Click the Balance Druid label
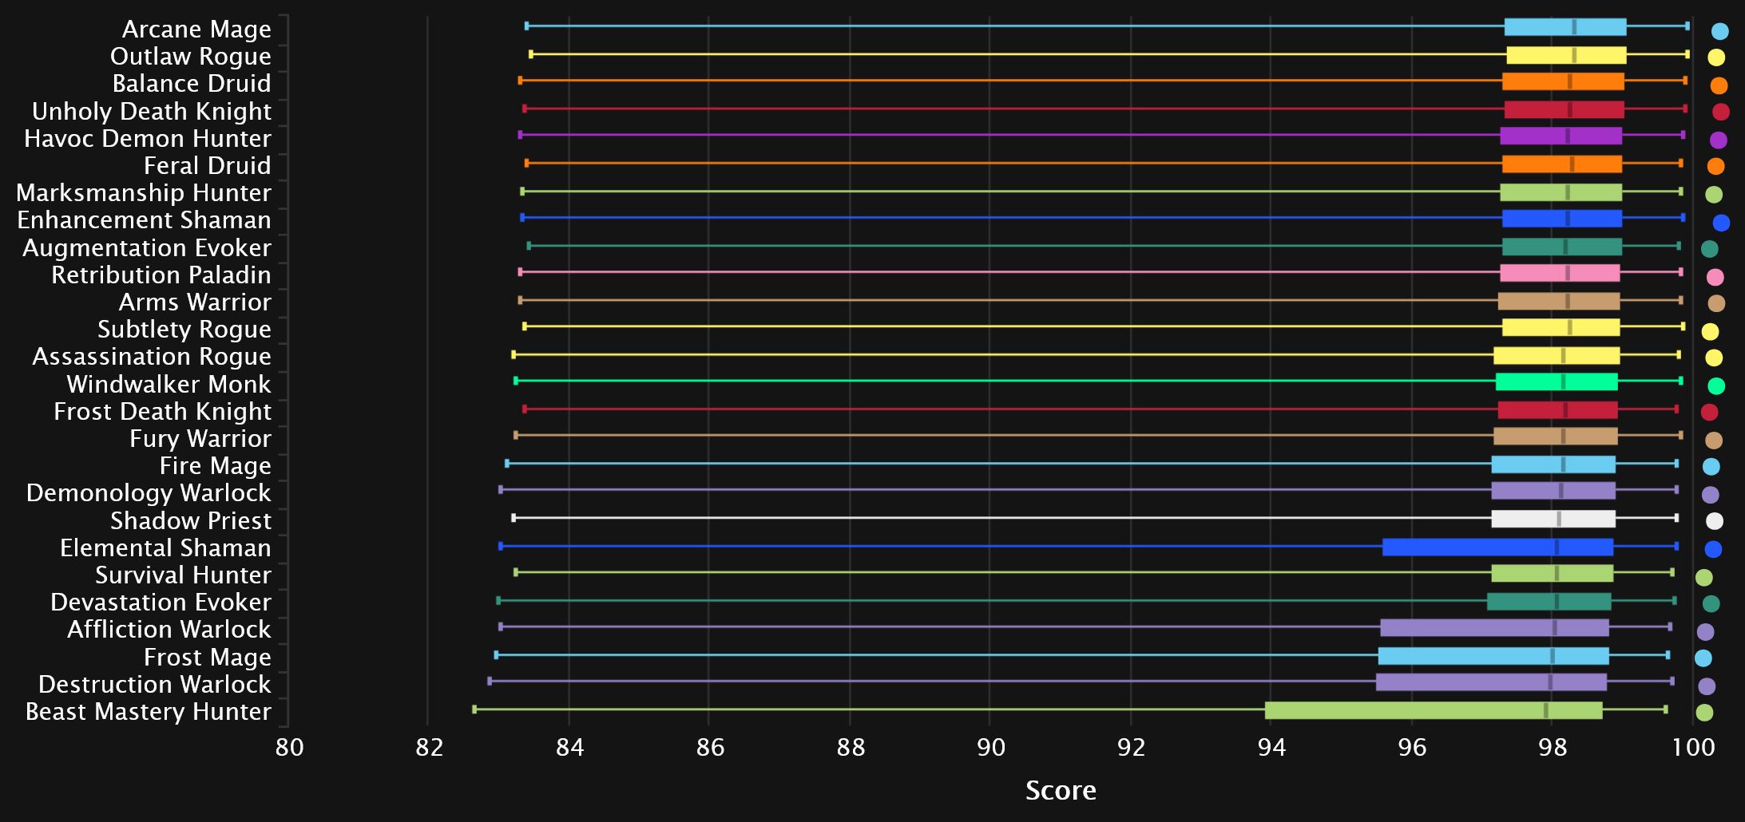Viewport: 1745px width, 822px height. 192,84
